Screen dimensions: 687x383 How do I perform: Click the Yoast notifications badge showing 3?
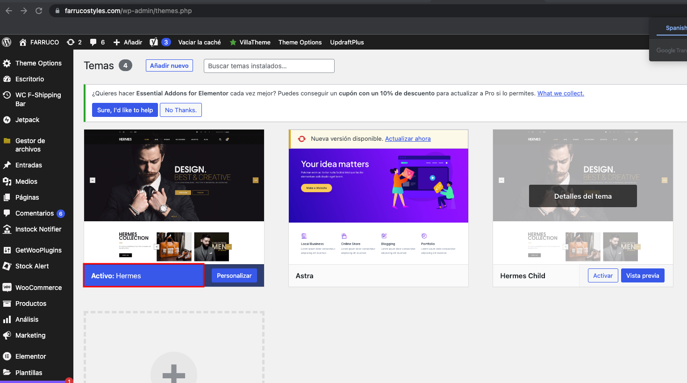click(x=166, y=42)
